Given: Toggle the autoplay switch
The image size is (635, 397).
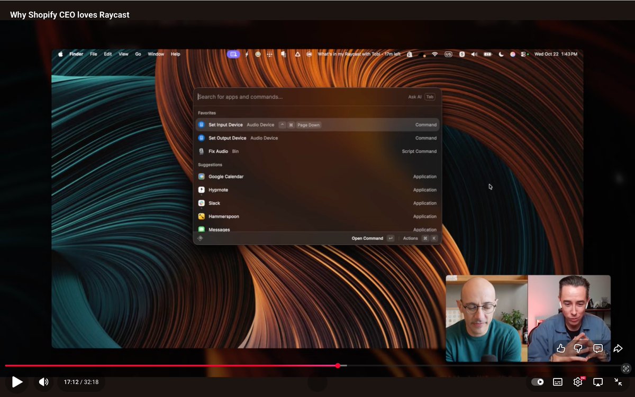Looking at the screenshot, I should pos(538,382).
